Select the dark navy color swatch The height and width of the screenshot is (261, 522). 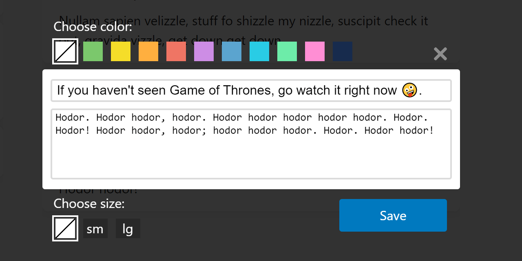pos(343,51)
